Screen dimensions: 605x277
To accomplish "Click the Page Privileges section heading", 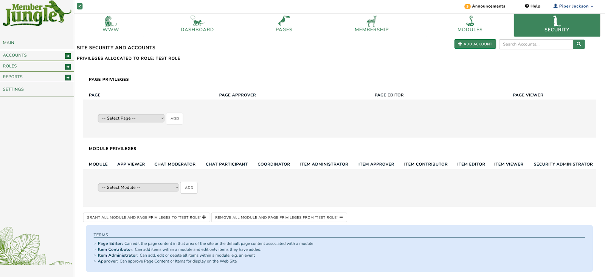I will click(109, 80).
